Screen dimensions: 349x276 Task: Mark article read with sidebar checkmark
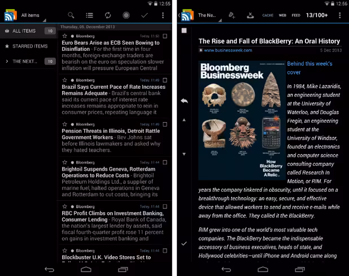click(184, 243)
